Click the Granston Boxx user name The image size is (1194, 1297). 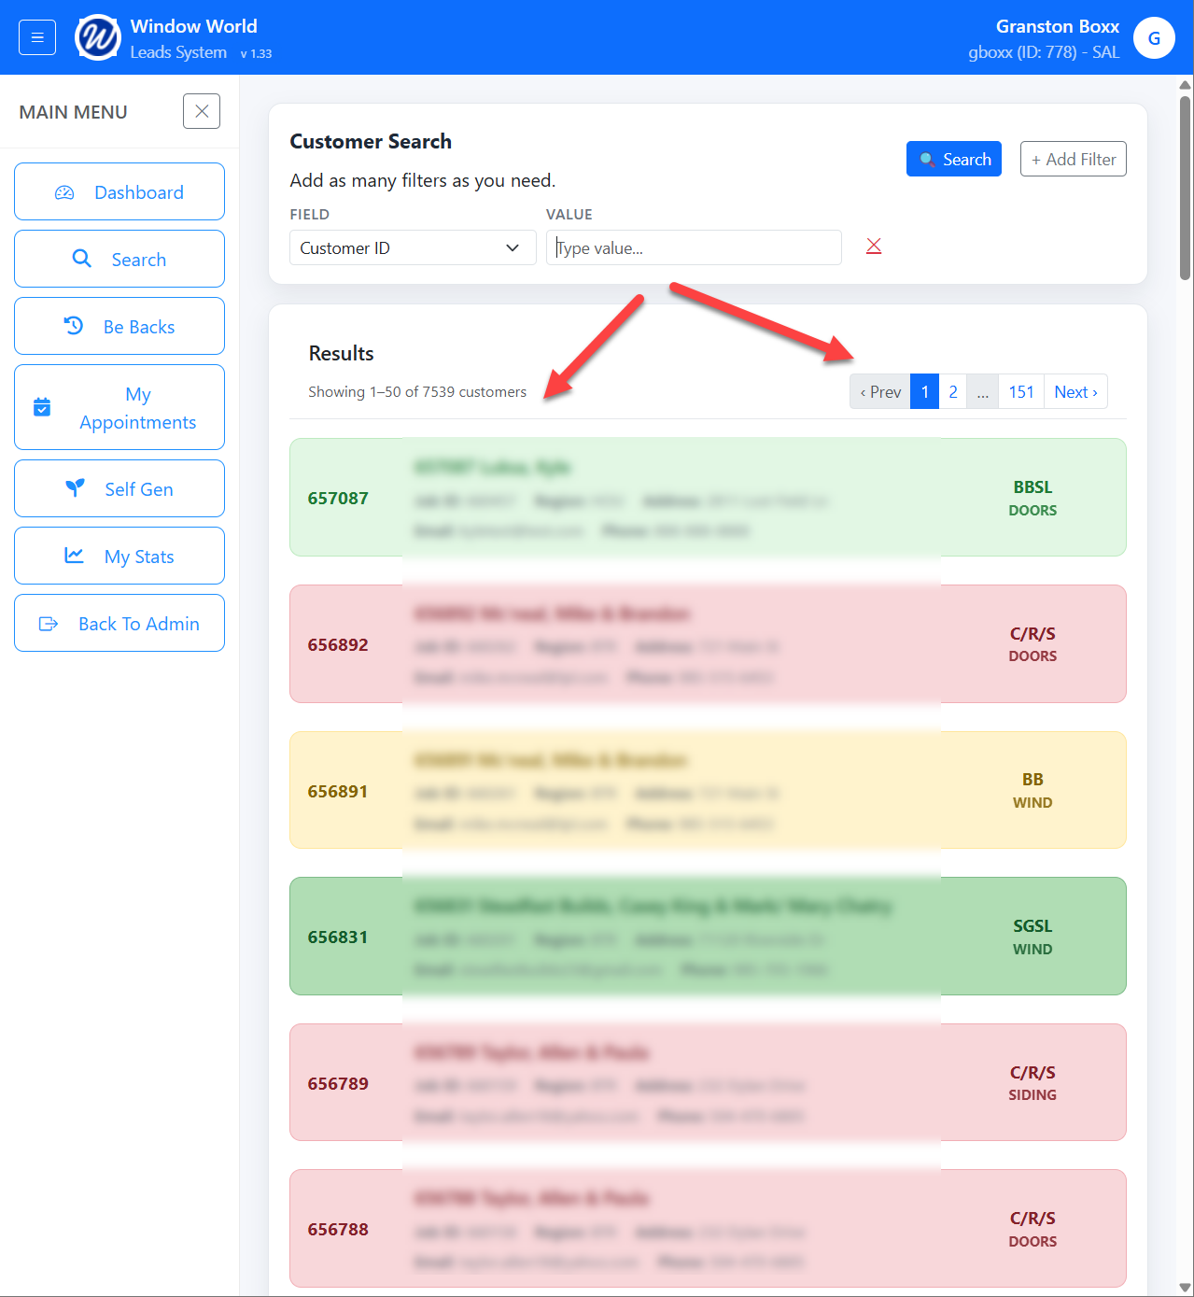1057,26
